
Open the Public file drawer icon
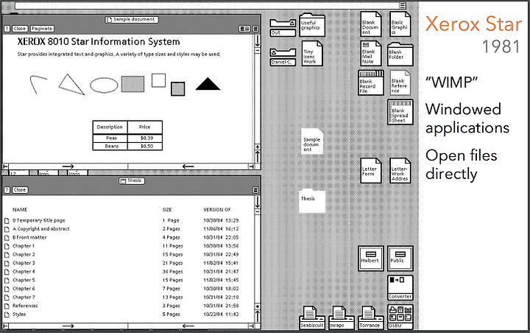coord(400,259)
